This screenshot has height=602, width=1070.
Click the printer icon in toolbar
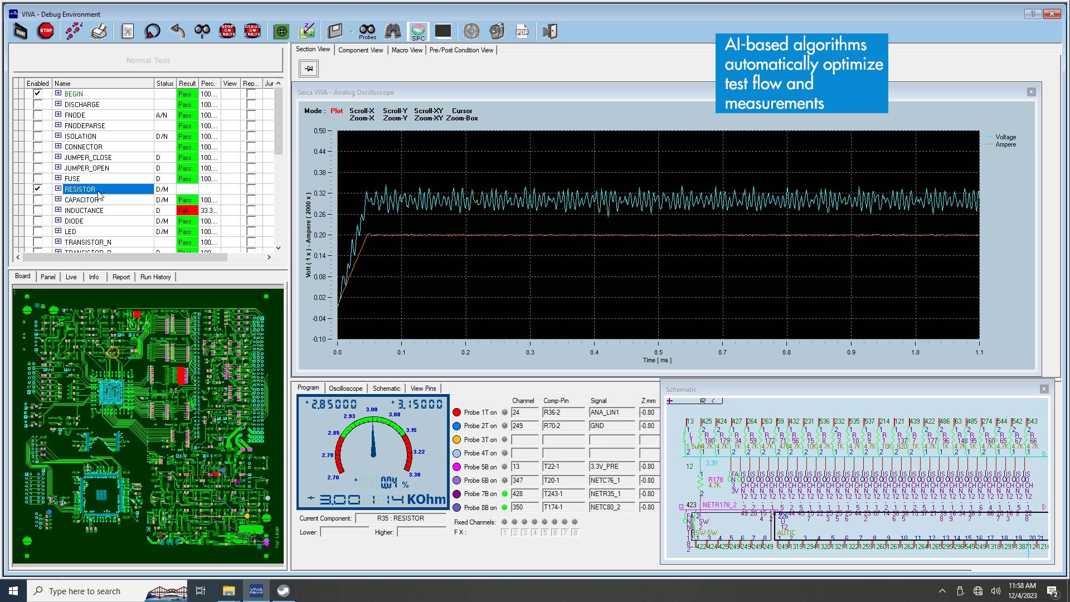click(x=99, y=31)
